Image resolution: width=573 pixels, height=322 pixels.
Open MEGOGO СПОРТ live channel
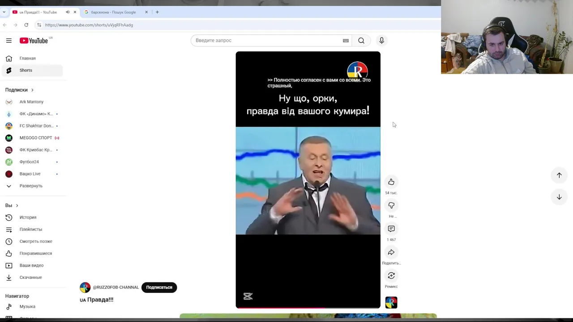point(32,138)
